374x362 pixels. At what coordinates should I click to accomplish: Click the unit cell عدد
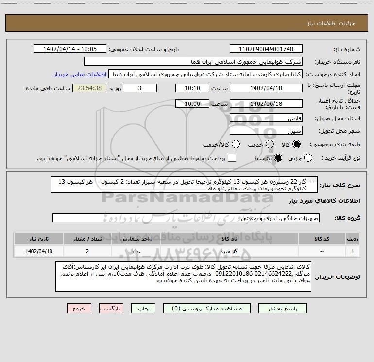pyautogui.click(x=136, y=251)
